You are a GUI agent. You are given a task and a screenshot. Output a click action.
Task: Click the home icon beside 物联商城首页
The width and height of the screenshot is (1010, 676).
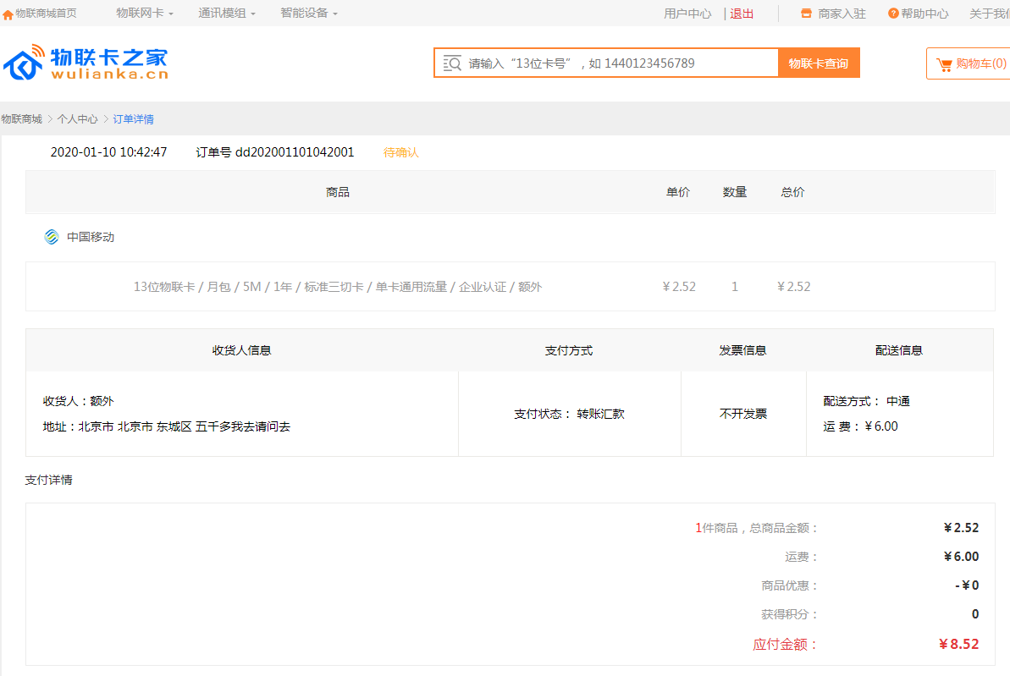tap(8, 14)
